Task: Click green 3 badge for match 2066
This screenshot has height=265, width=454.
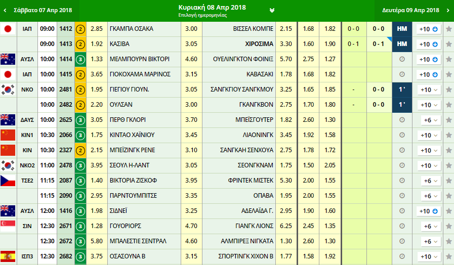Action: [80, 135]
